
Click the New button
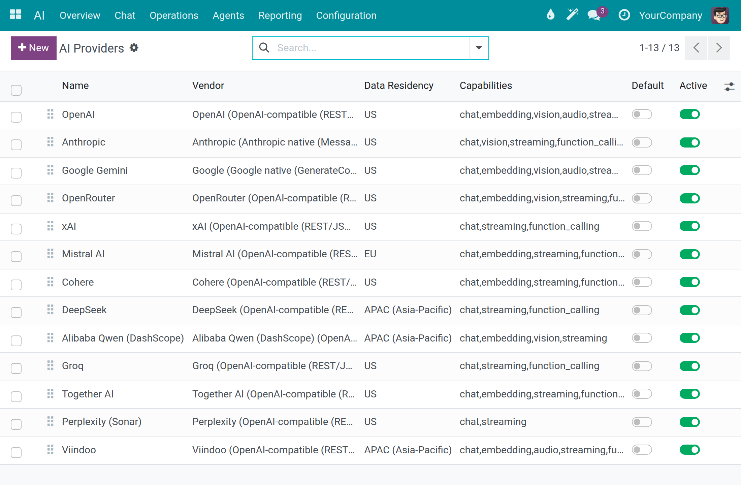coord(34,48)
